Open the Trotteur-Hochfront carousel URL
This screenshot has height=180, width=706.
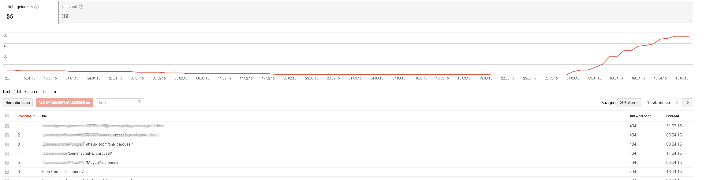click(x=107, y=144)
